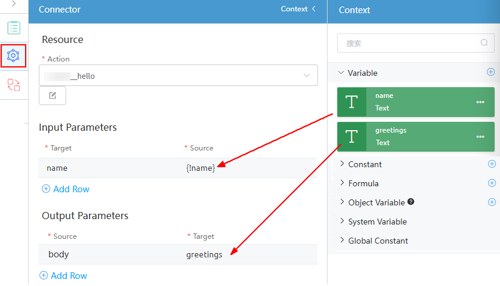Collapse the Context panel toggle in header
Image resolution: width=500 pixels, height=286 pixels.
coord(298,9)
